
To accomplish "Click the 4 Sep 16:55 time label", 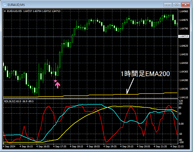I will (43, 147).
